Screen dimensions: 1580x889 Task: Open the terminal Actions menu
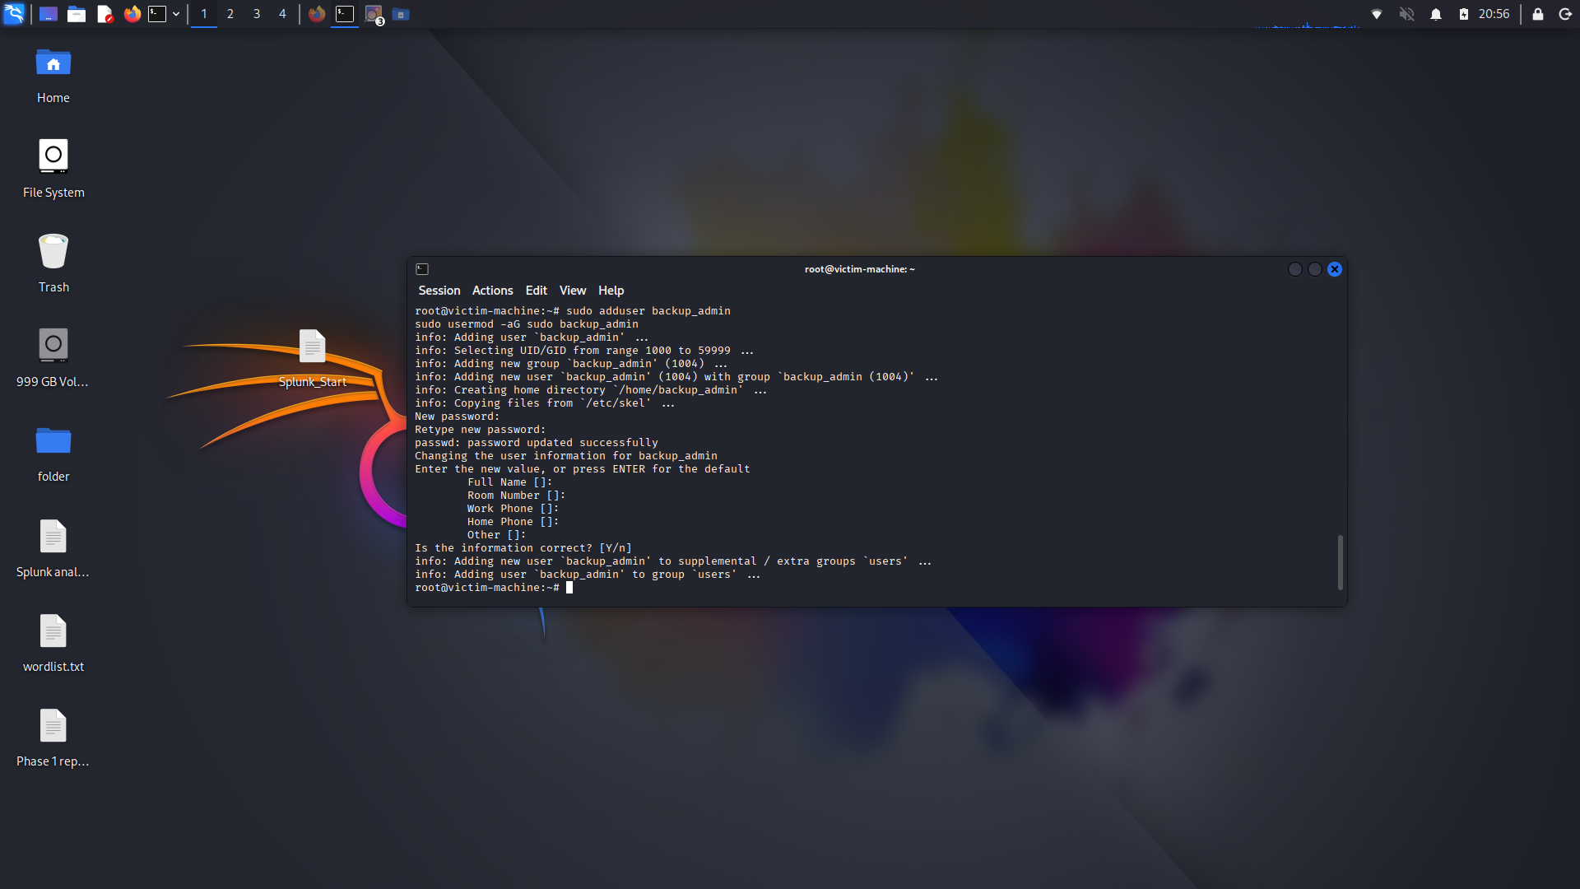(x=492, y=291)
